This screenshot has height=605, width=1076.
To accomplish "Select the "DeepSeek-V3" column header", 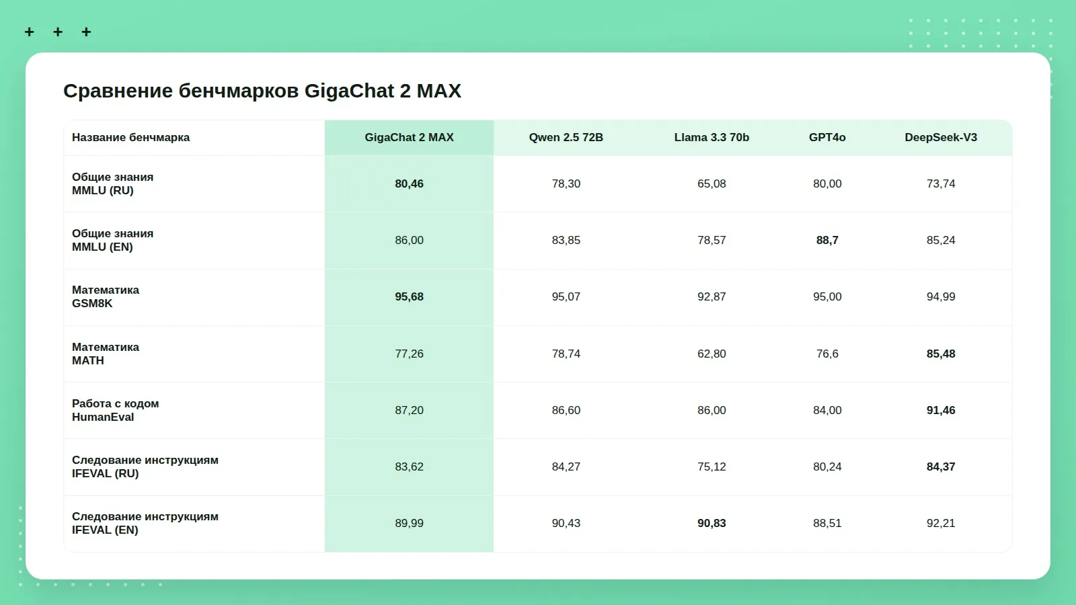I will (x=941, y=137).
